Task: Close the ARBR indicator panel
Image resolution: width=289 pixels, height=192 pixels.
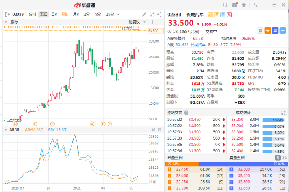Action: [x=153, y=130]
